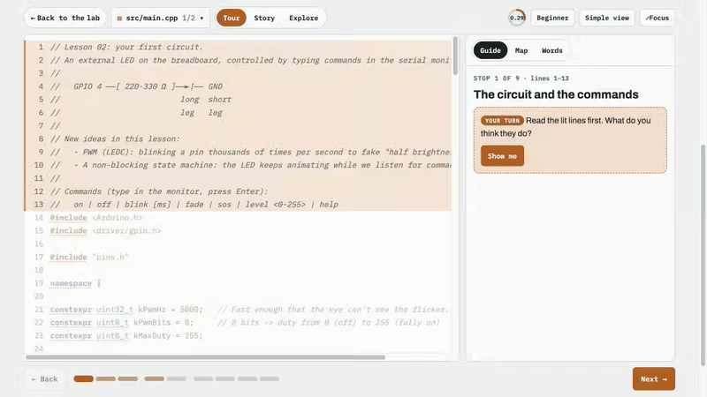
Task: Enable Focus mode
Action: point(657,18)
